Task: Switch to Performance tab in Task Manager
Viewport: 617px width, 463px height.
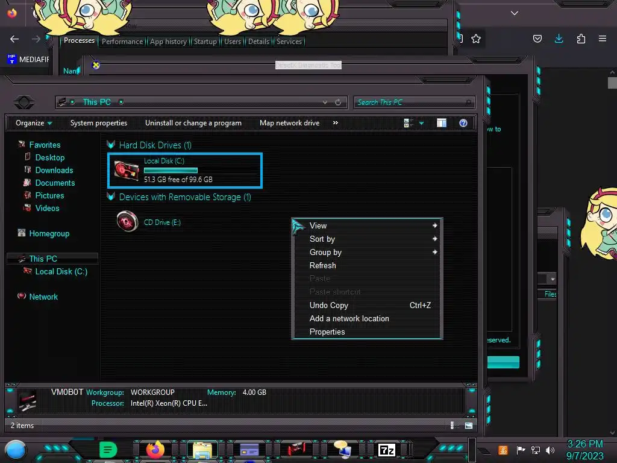Action: tap(122, 42)
